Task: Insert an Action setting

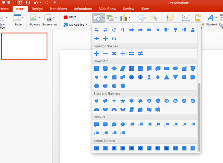Action: (154, 18)
